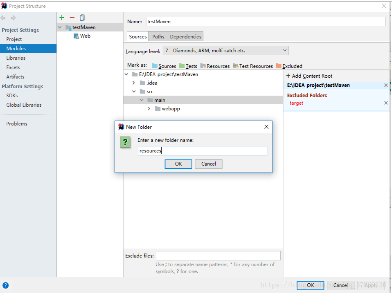392x298 pixels.
Task: Click the new folder name field
Action: tap(202, 150)
